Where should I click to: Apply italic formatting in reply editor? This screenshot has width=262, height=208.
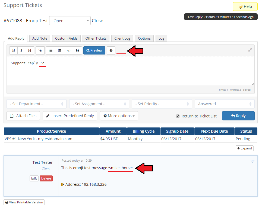pos(21,50)
